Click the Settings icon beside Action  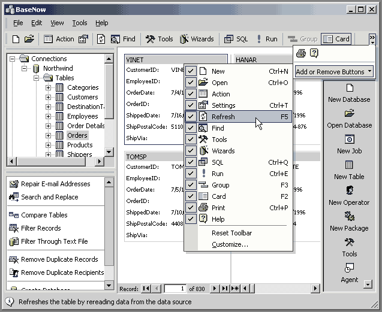coord(83,39)
